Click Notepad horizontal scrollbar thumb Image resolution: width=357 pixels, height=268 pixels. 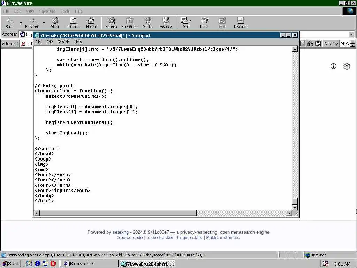pos(118,213)
